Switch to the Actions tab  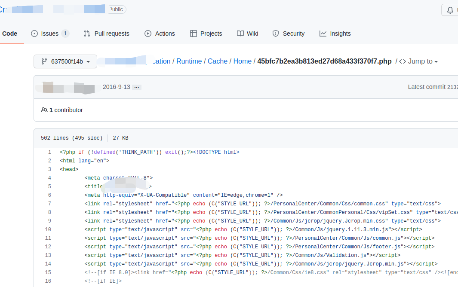pyautogui.click(x=160, y=34)
